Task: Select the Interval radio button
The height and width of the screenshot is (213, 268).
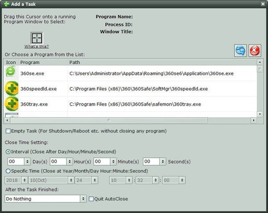Action: (x=8, y=152)
